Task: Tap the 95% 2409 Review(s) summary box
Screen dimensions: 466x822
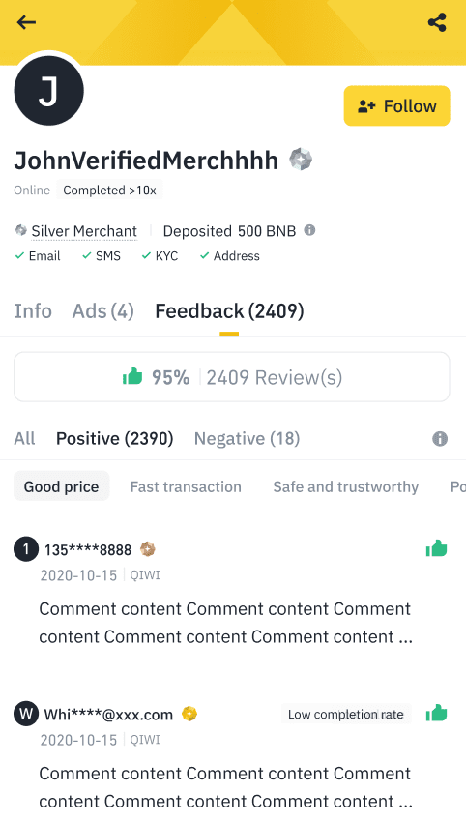Action: [x=232, y=377]
